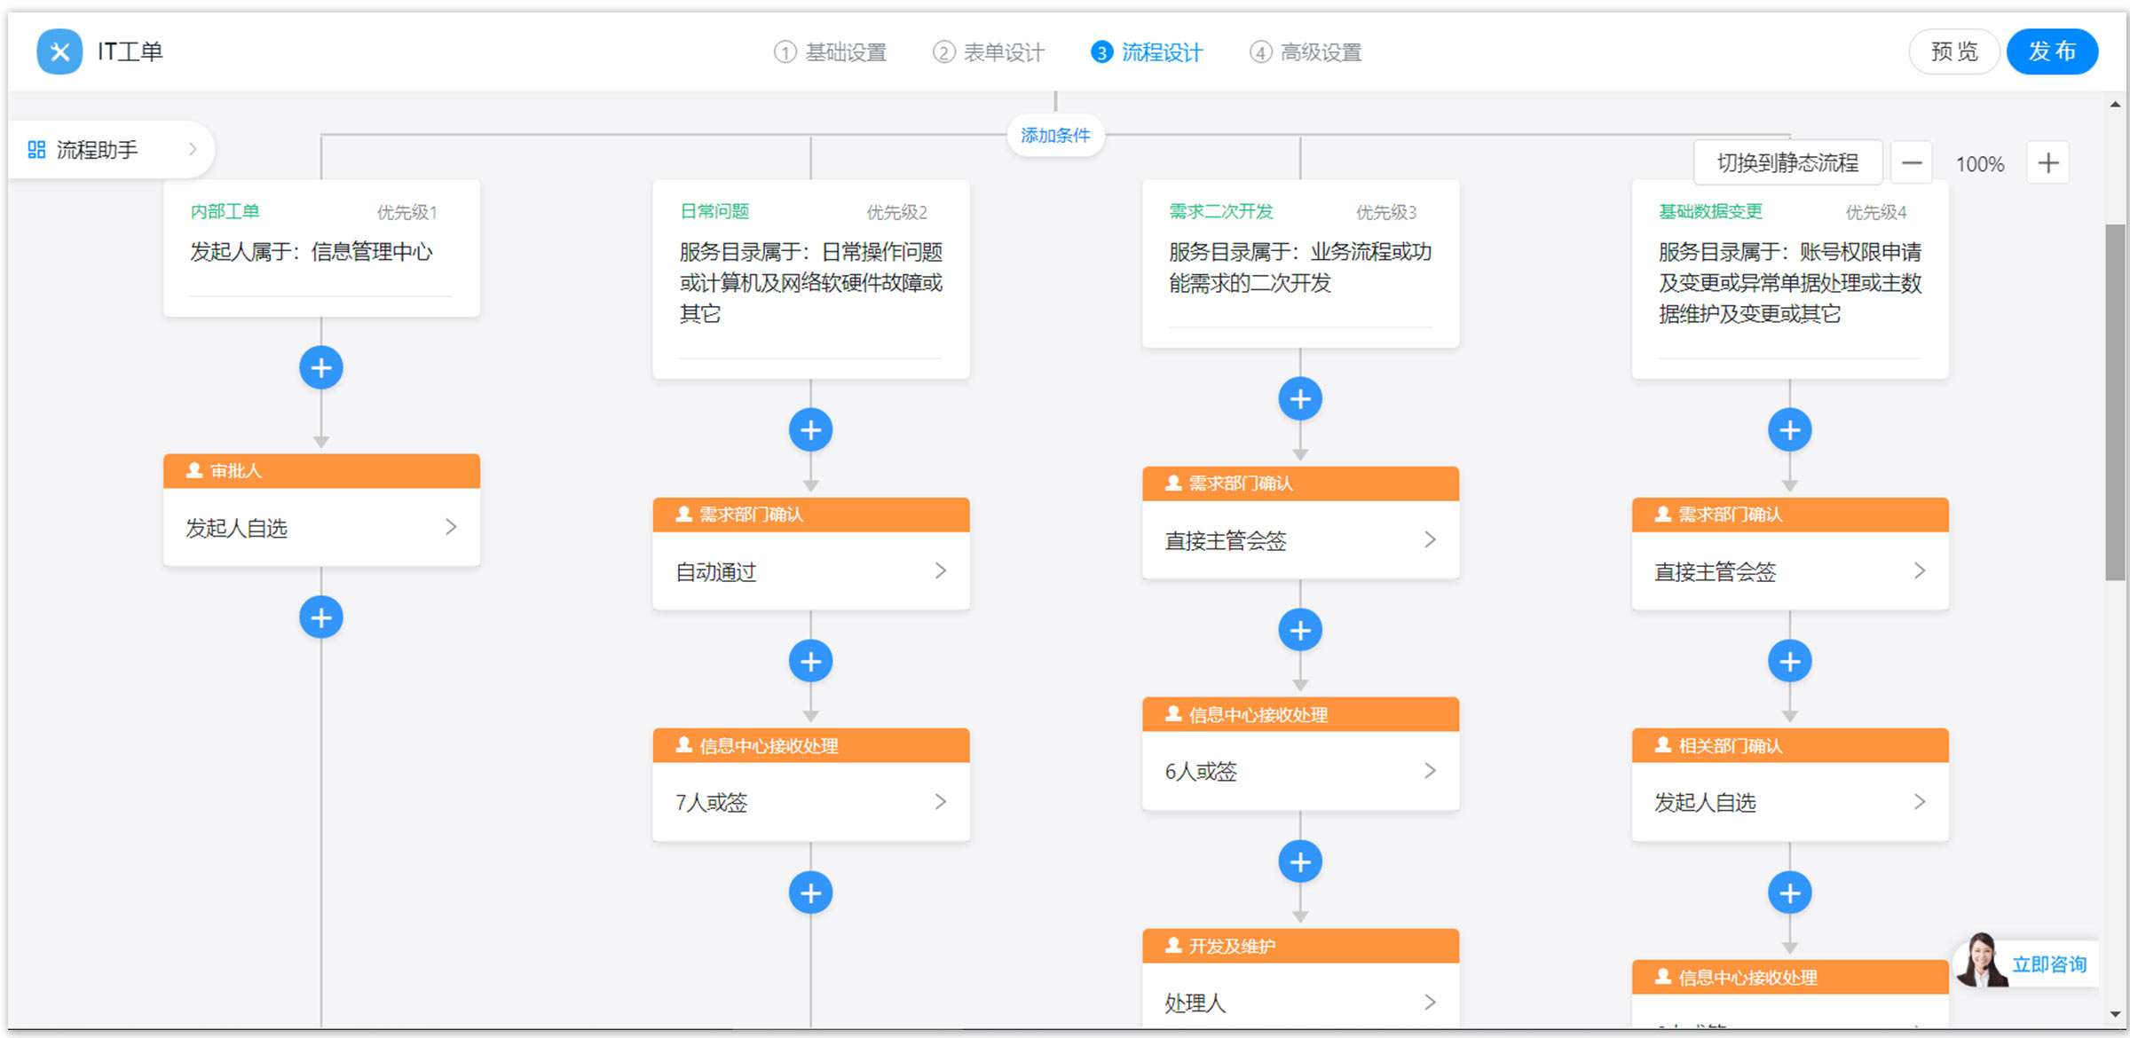Open the 高级设置 step

[x=1305, y=52]
